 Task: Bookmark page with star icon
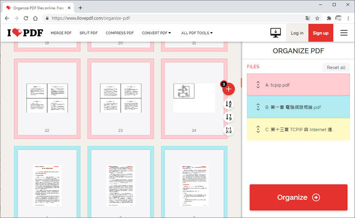click(x=317, y=18)
